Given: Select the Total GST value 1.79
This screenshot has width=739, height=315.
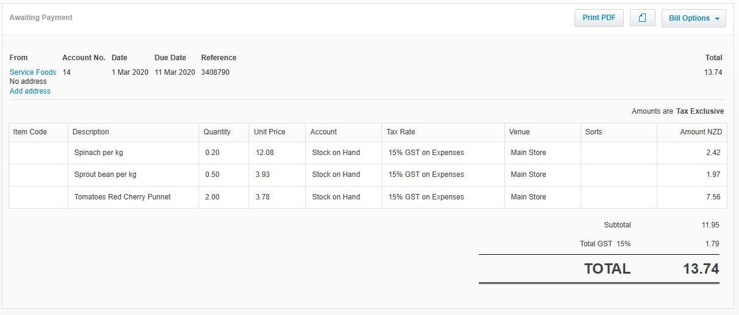Looking at the screenshot, I should pos(712,244).
